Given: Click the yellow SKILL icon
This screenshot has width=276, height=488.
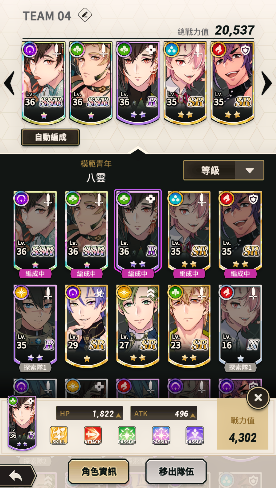Looking at the screenshot, I should pos(59,435).
